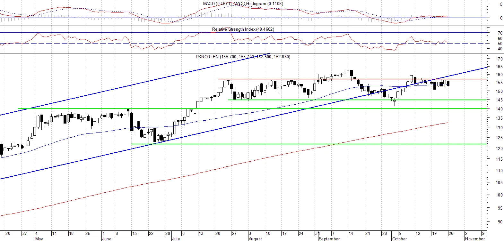Click the 110 price axis label

(499, 171)
